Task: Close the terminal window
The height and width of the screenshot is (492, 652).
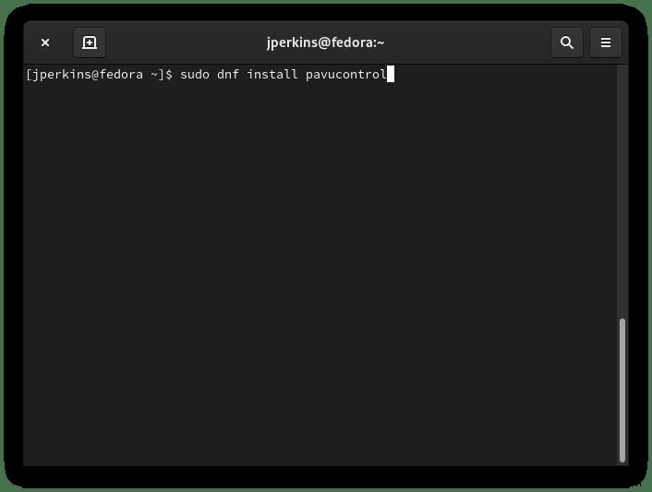Action: pos(45,42)
